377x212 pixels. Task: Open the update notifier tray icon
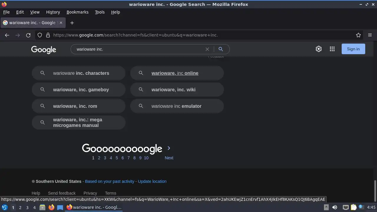click(x=361, y=207)
